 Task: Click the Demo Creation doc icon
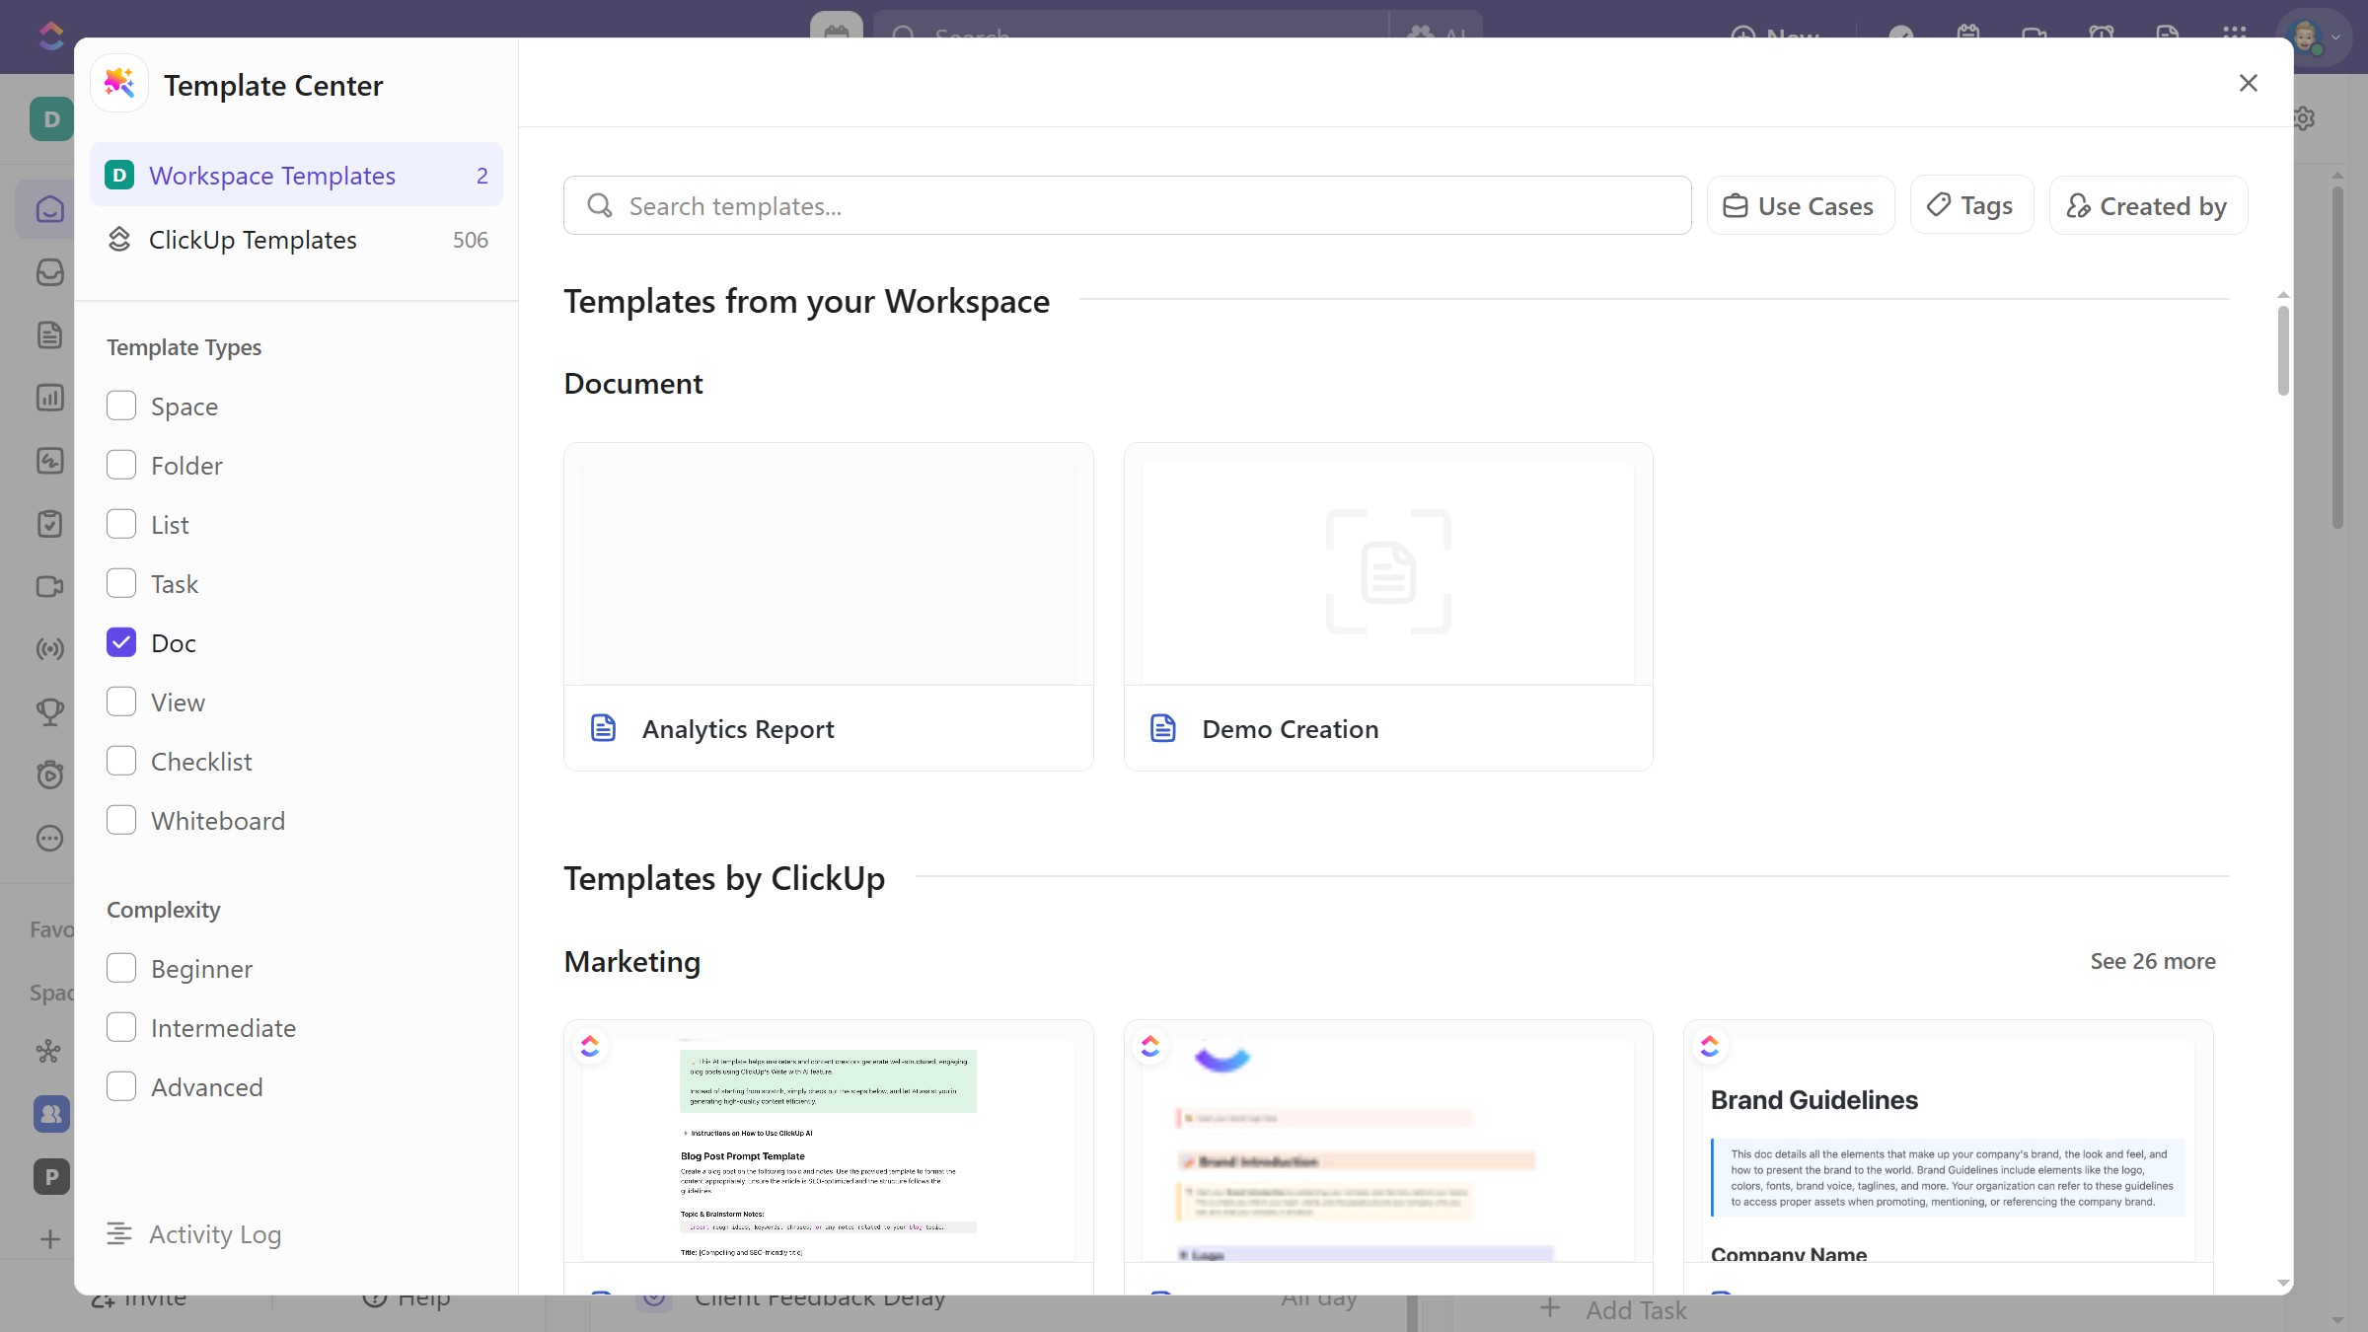pyautogui.click(x=1163, y=728)
